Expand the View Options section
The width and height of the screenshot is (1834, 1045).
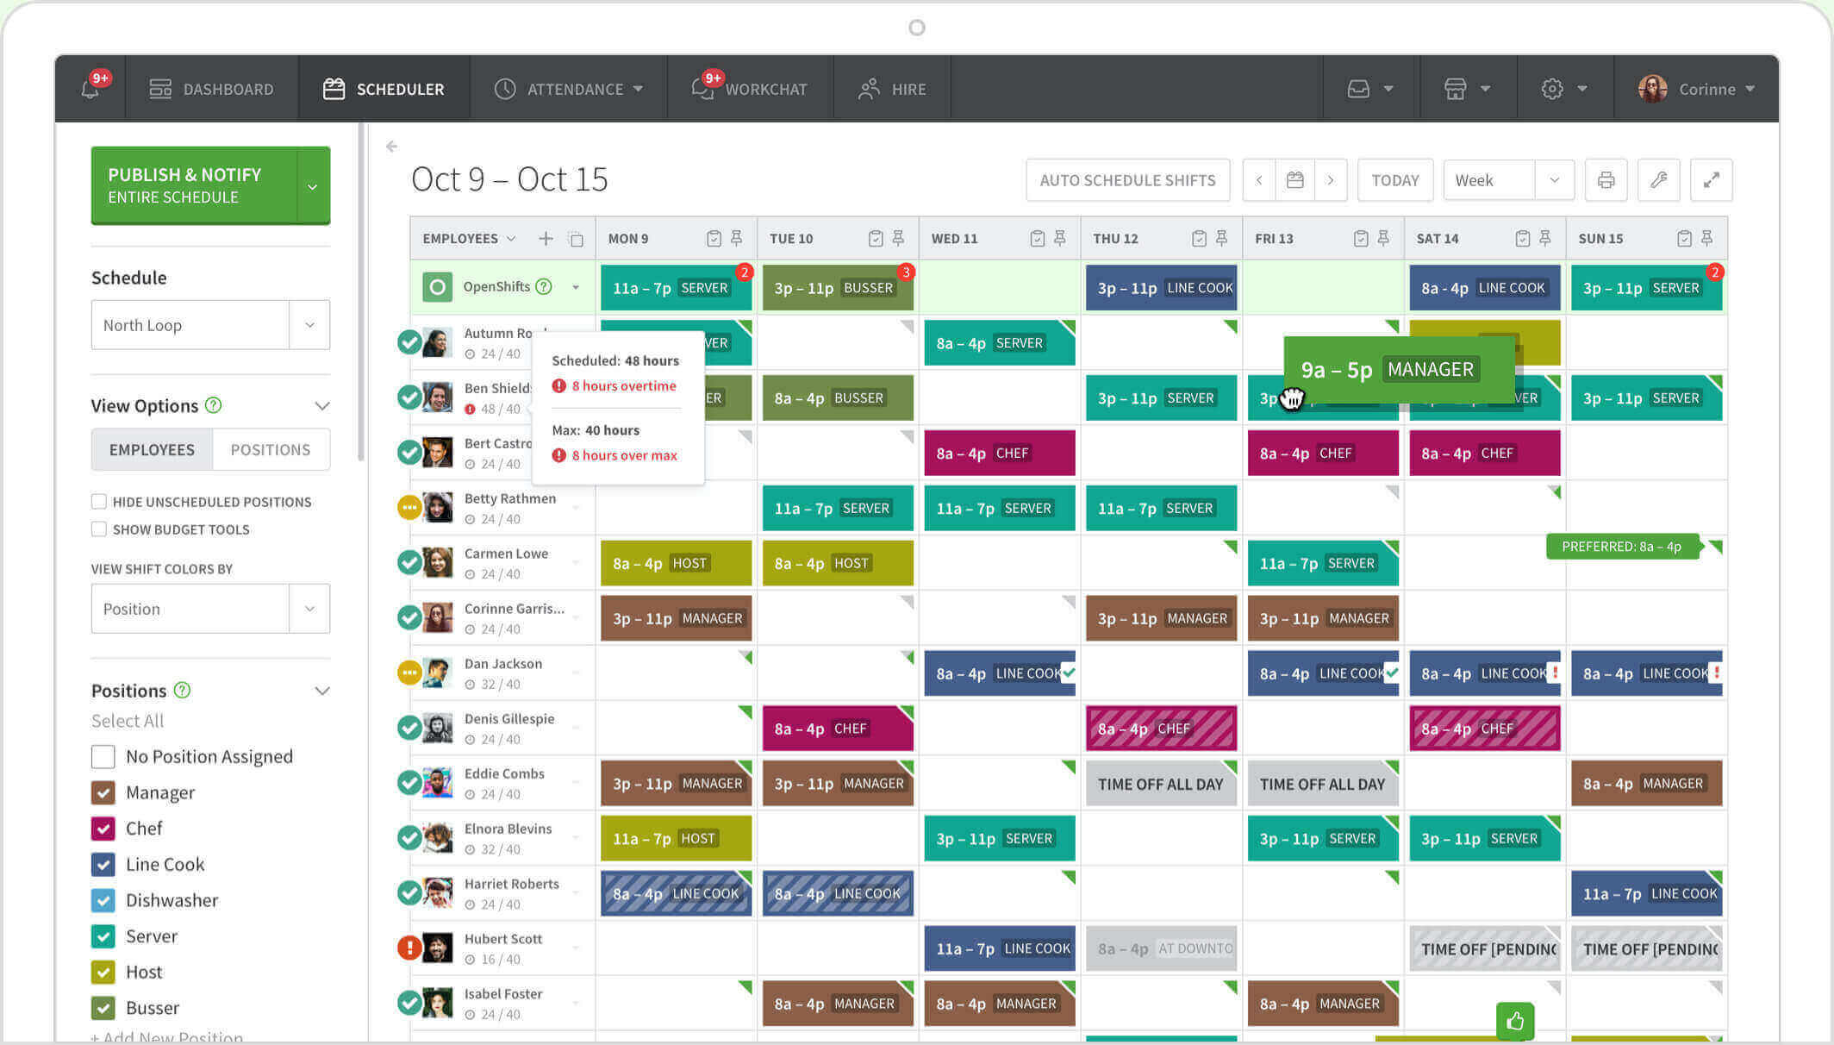pyautogui.click(x=322, y=406)
